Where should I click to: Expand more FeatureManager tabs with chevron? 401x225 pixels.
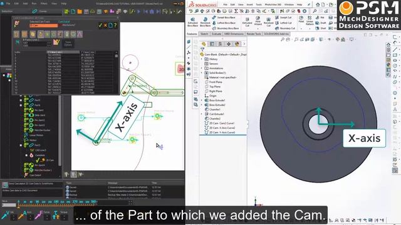pos(244,44)
